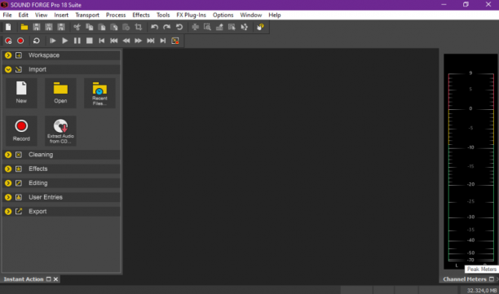Go to start of the file
Image resolution: width=499 pixels, height=294 pixels.
click(x=102, y=41)
